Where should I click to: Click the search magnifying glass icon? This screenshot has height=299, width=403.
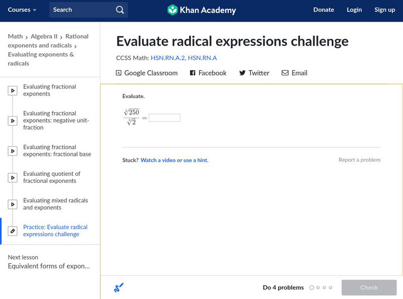(119, 10)
